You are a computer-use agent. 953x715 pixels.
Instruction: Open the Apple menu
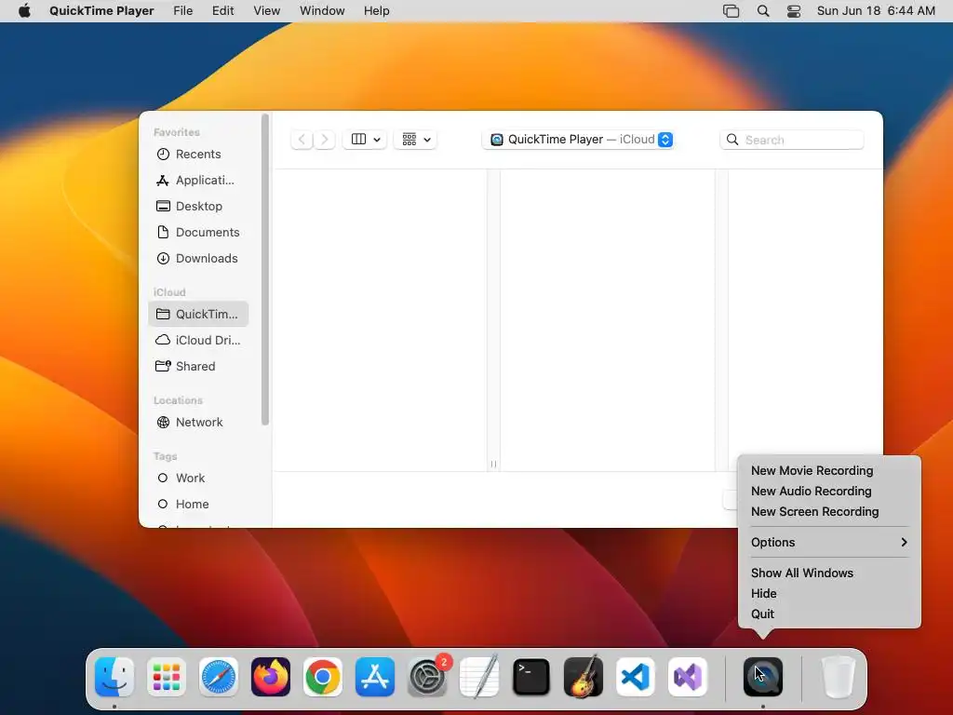(24, 11)
